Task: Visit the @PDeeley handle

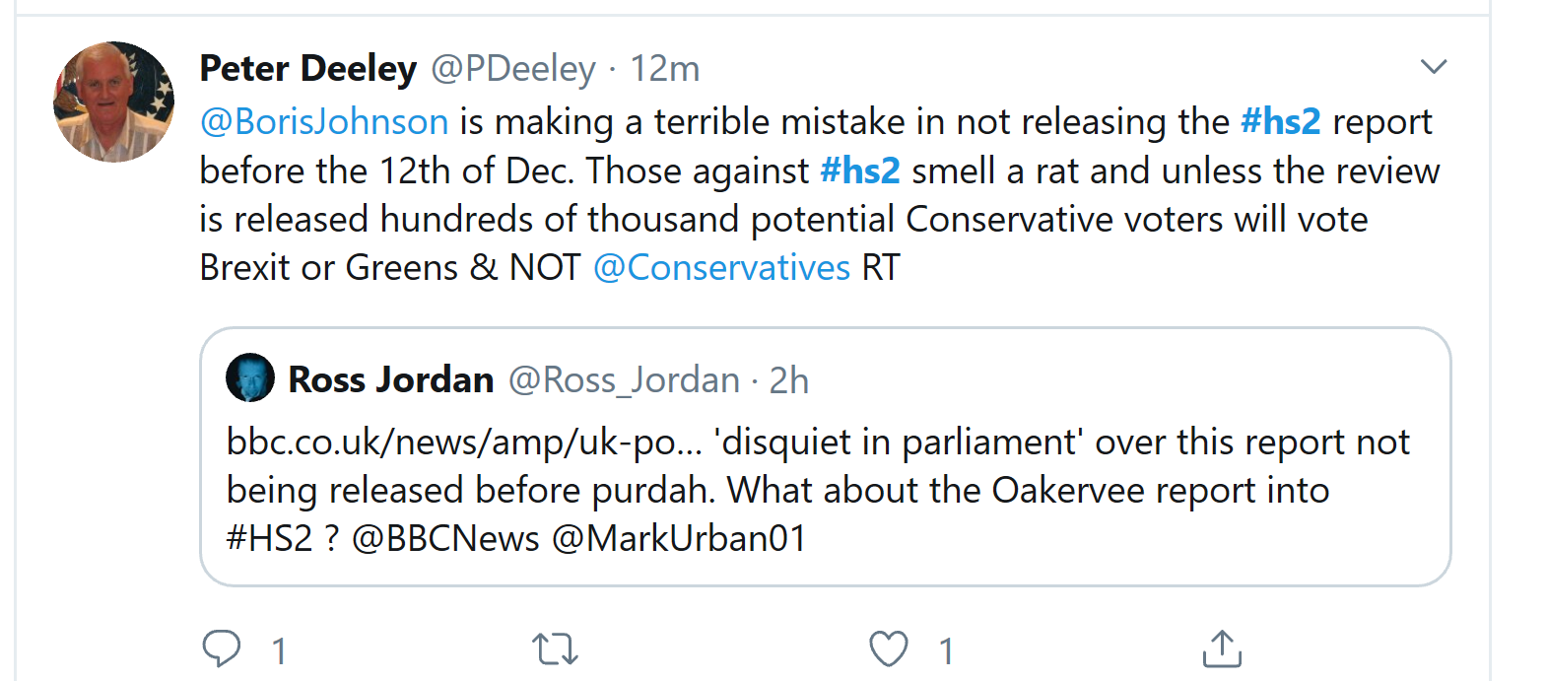Action: click(513, 69)
